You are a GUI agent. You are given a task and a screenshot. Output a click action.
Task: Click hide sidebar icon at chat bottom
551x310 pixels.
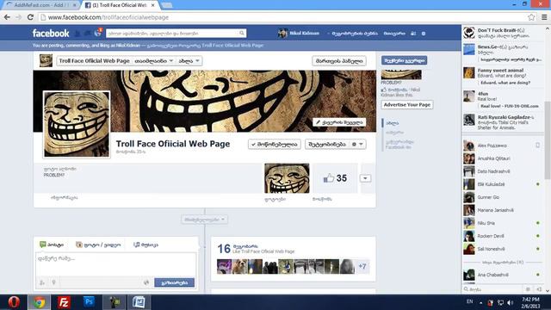(539, 289)
